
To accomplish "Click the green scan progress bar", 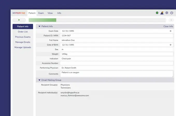I will click(x=43, y=20).
